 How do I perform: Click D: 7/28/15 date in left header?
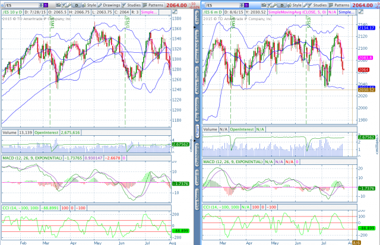[x=35, y=12]
